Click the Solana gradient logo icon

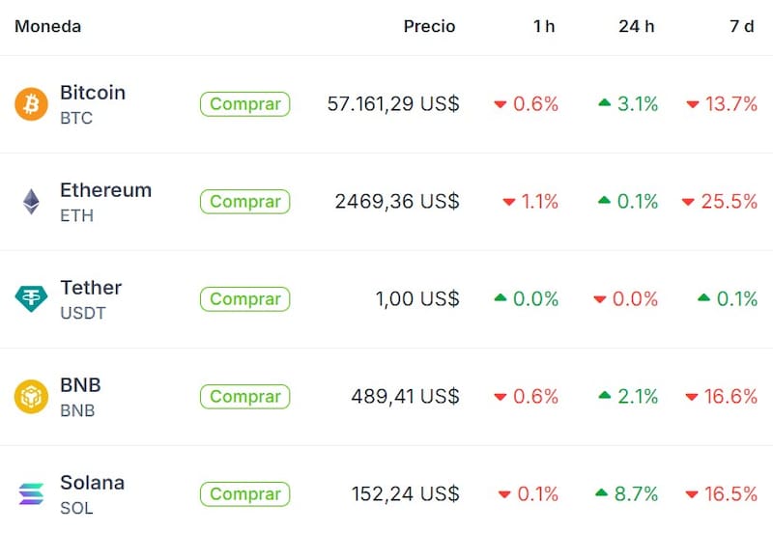pos(31,494)
